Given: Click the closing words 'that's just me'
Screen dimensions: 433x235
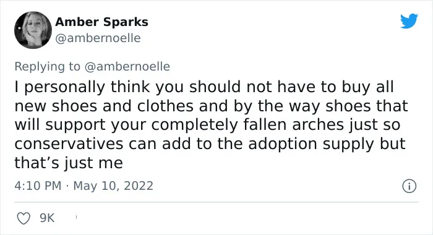Looking at the screenshot, I should pos(69,163).
